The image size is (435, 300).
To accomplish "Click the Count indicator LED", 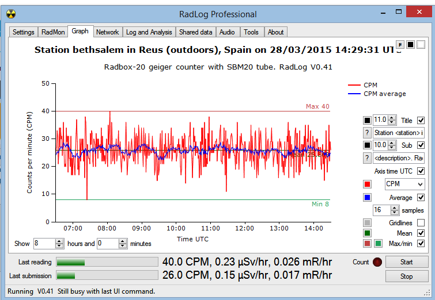I will point(377,262).
